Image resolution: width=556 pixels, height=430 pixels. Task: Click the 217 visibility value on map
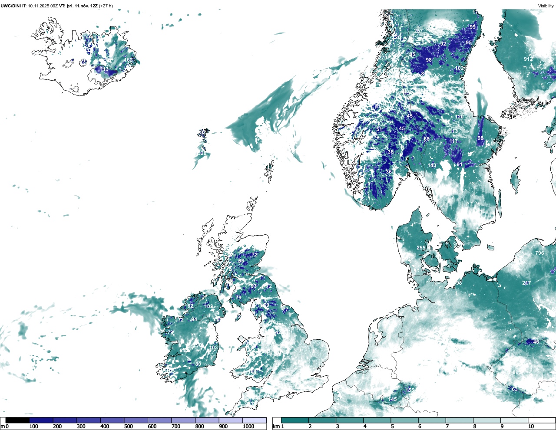526,283
